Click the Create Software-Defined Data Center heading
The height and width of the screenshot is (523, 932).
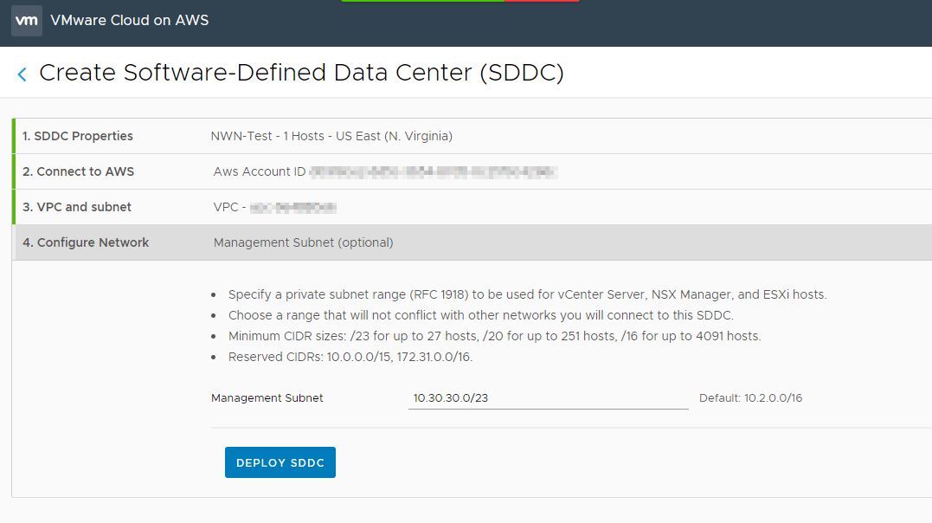pos(301,74)
